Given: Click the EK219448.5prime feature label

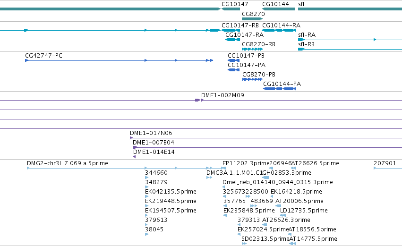Looking at the screenshot, I should coord(171,201).
